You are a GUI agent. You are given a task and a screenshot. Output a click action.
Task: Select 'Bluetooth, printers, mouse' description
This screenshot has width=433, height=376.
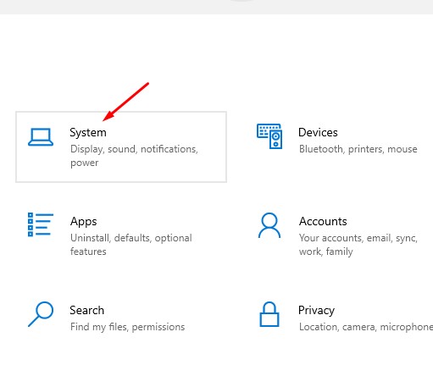coord(358,149)
